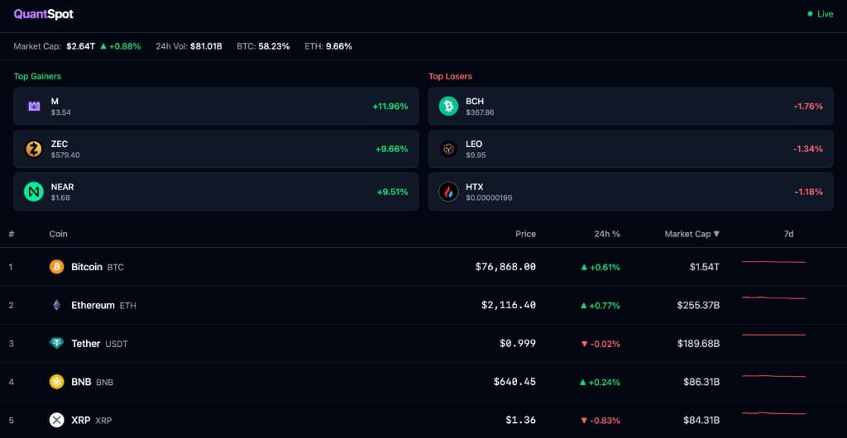The image size is (847, 438).
Task: Select the XRP name in row 5
Action: point(81,420)
